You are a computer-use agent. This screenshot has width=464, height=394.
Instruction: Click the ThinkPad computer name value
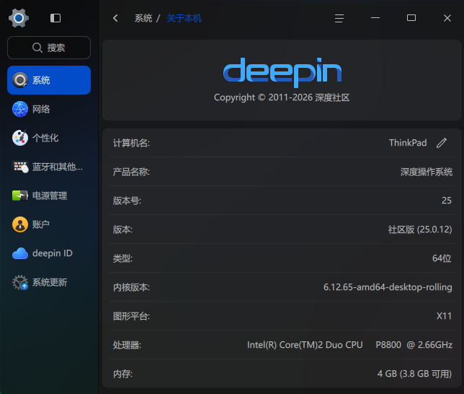coord(408,143)
